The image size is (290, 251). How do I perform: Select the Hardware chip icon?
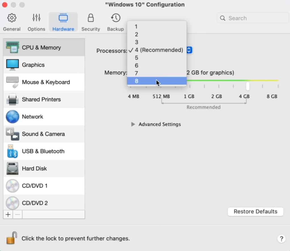pos(63,18)
